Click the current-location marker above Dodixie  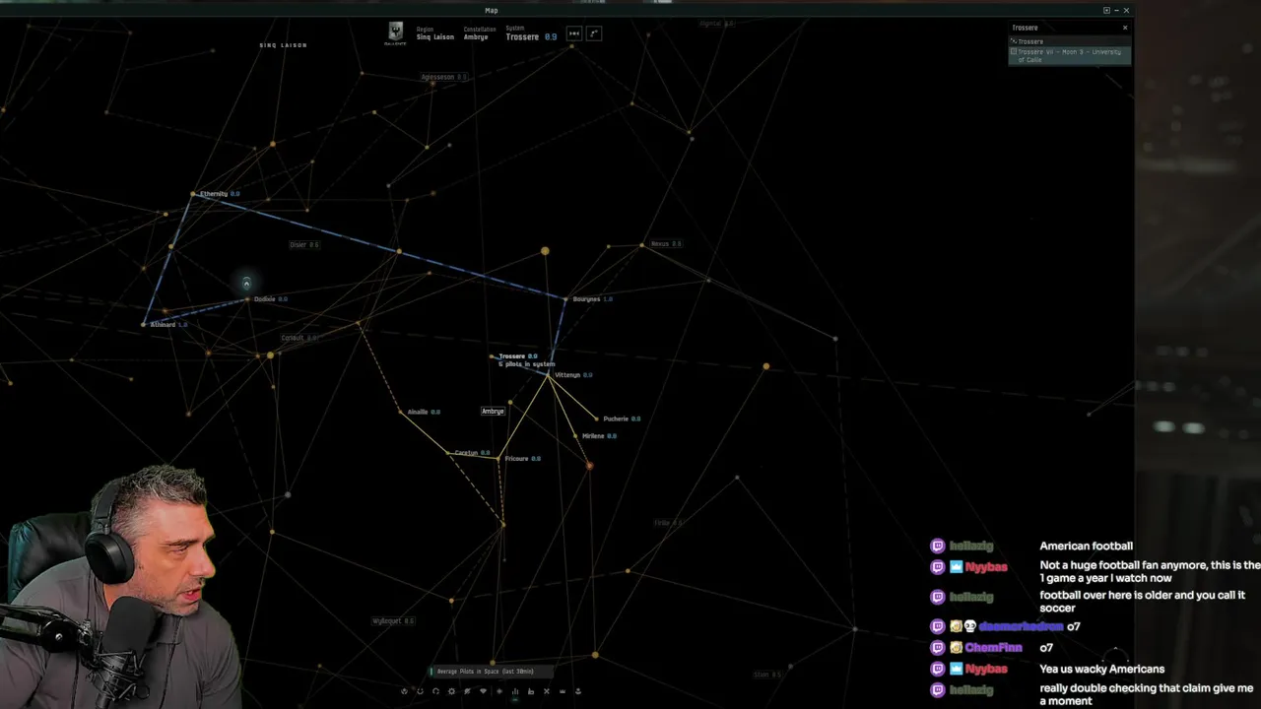[246, 284]
